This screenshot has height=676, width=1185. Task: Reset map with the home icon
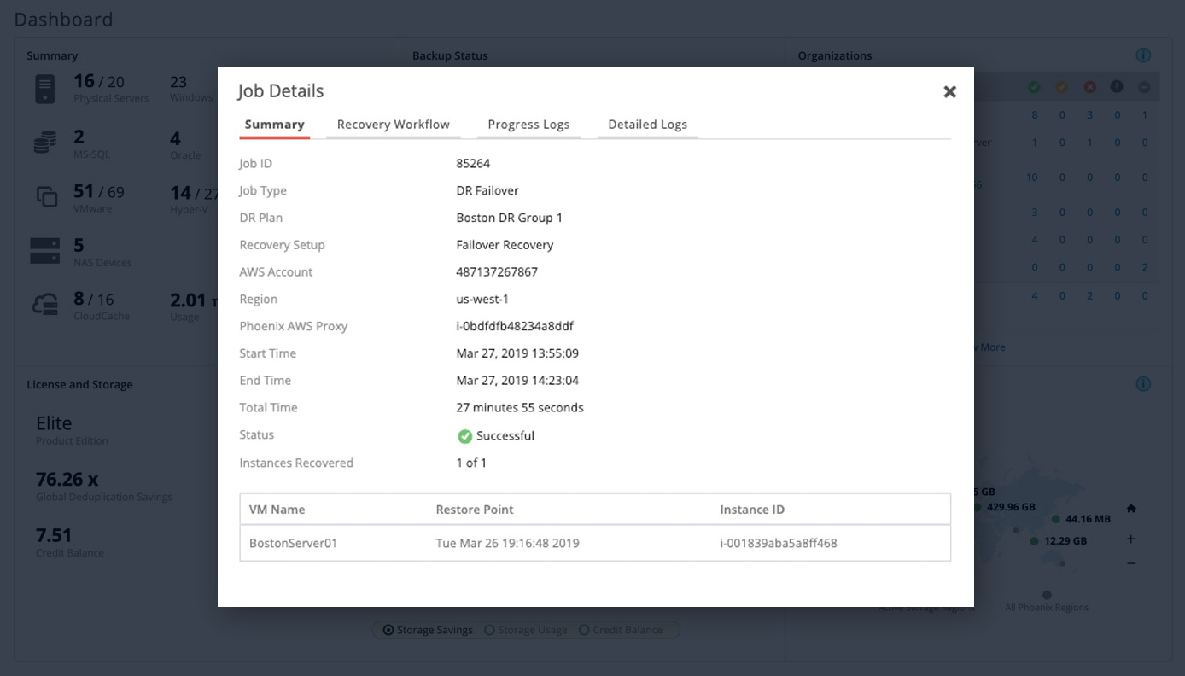(x=1131, y=509)
